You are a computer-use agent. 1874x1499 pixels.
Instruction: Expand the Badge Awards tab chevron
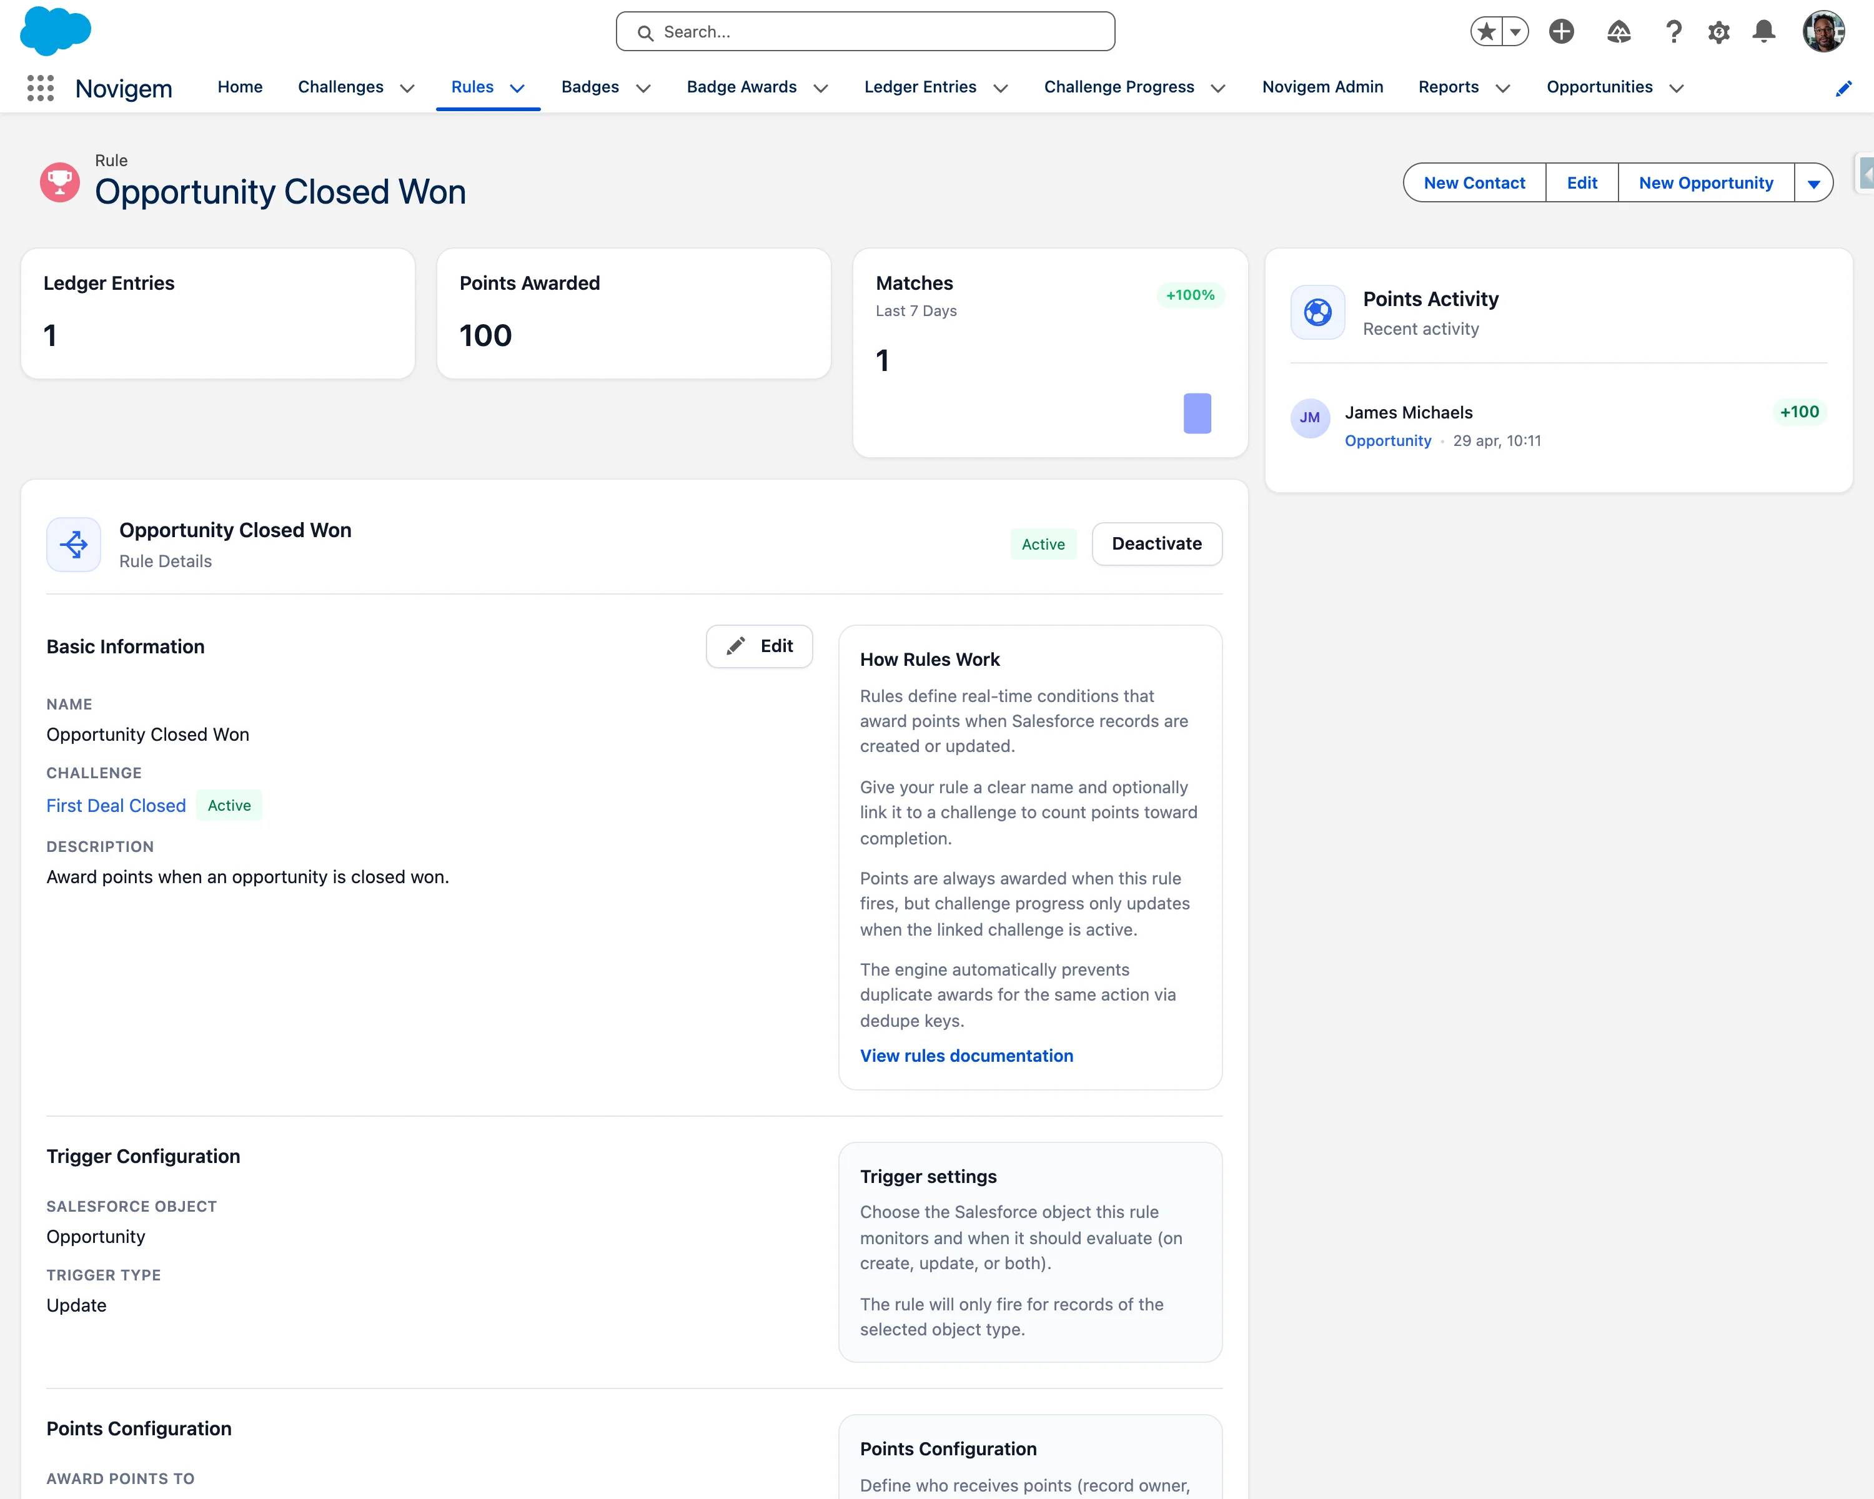pos(821,88)
